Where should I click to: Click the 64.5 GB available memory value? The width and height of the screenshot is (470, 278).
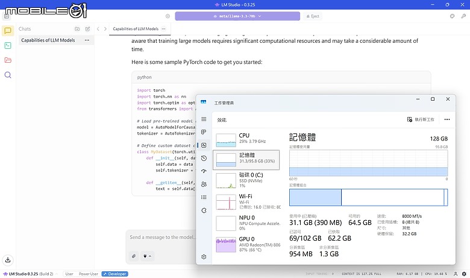click(x=360, y=223)
